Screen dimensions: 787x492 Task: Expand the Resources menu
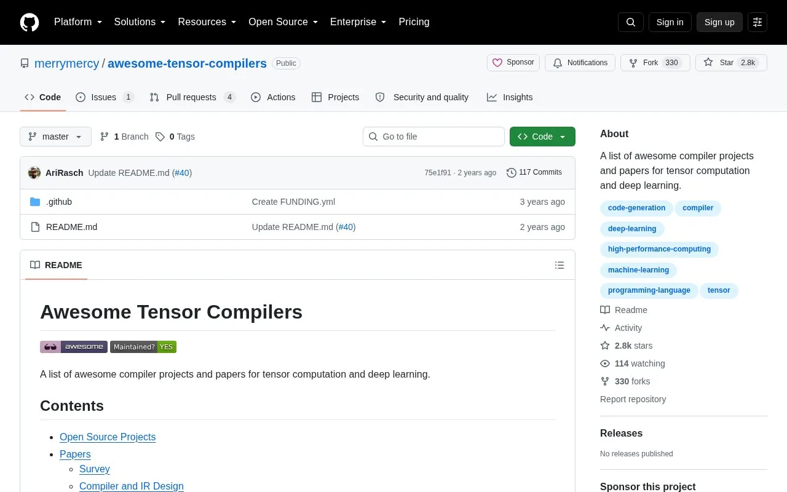pos(207,22)
